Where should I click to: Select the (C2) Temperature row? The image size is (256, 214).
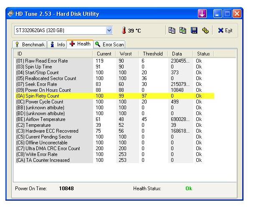pyautogui.click(x=114, y=125)
